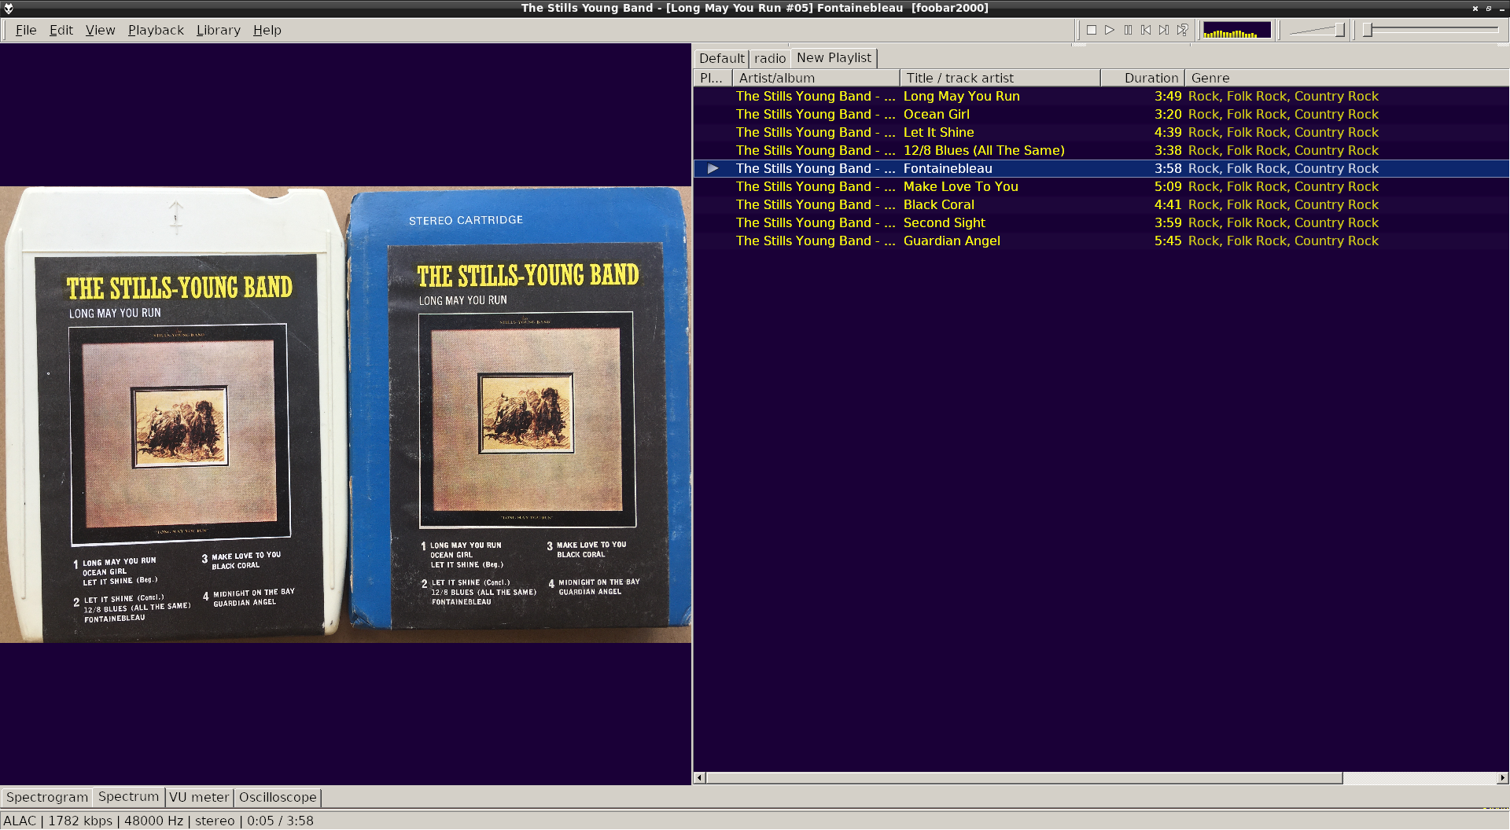Image resolution: width=1510 pixels, height=830 pixels.
Task: Click the playlist horizontal scrollbar thumb
Action: (1024, 778)
